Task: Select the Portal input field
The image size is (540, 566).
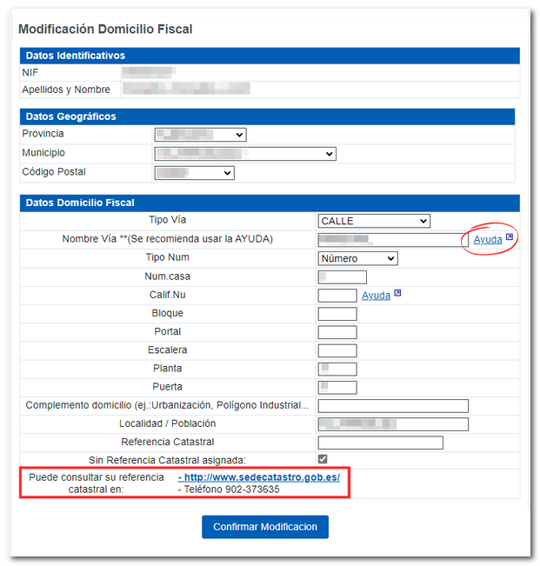Action: pos(337,332)
